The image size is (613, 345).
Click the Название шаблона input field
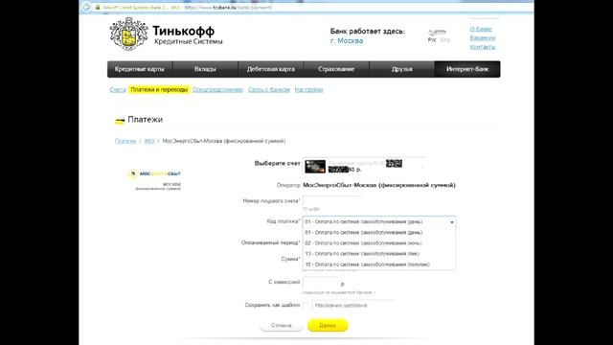353,305
